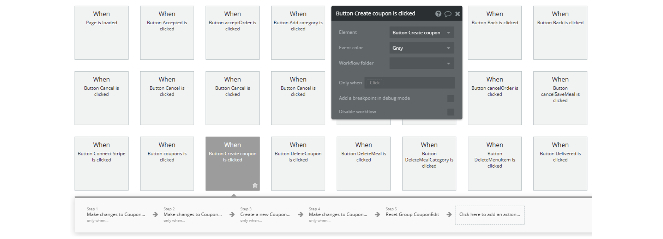Select the Page is loaded event
663x239 pixels.
click(101, 33)
